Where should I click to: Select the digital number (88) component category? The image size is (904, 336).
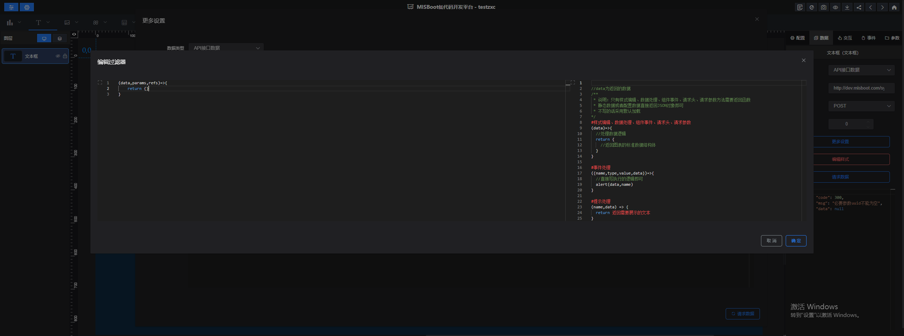[x=96, y=23]
